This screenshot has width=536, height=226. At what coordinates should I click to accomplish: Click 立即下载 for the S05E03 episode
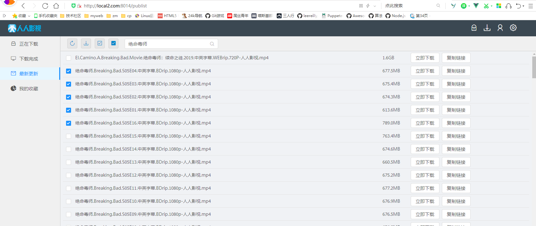pyautogui.click(x=425, y=84)
